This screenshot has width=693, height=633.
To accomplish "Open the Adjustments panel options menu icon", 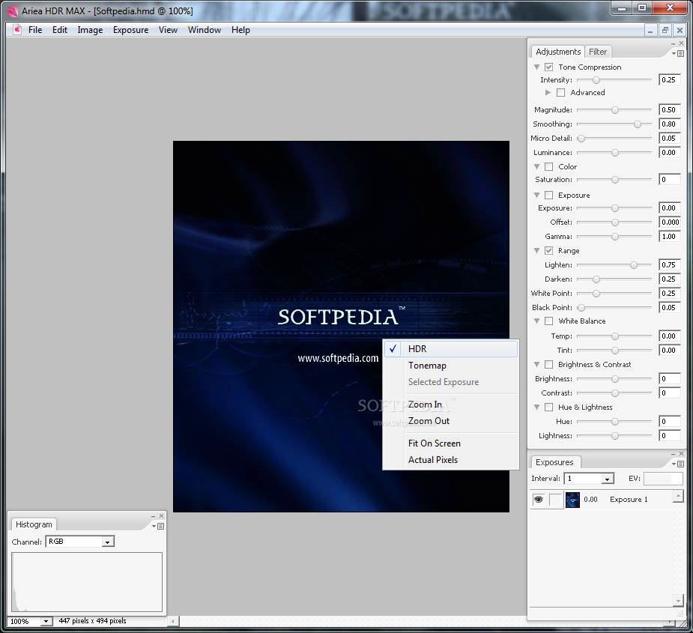I will [678, 53].
